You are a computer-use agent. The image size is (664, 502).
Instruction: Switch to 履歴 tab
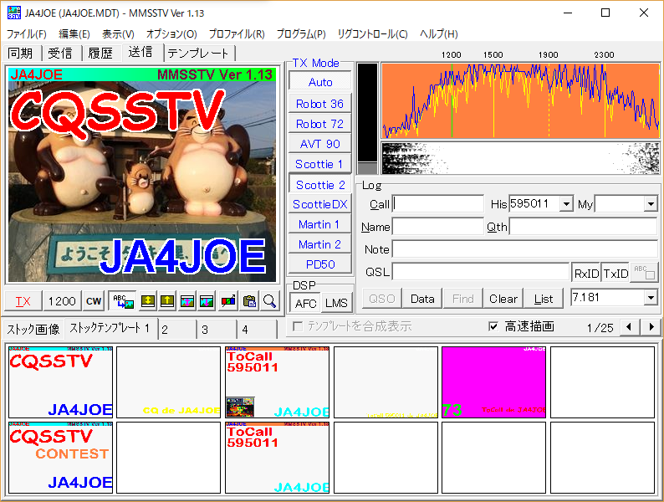(101, 54)
